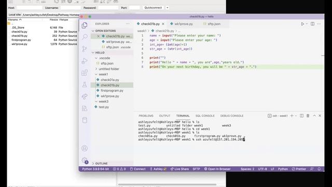Toggle the week3 folder
This screenshot has width=332, height=187.
point(103,101)
